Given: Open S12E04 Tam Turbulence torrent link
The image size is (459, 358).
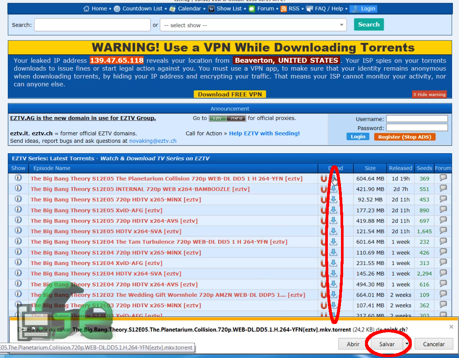Looking at the screenshot, I should click(x=159, y=242).
